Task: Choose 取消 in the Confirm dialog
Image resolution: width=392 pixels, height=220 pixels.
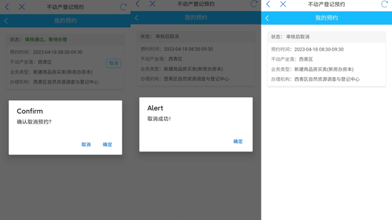Action: 86,144
